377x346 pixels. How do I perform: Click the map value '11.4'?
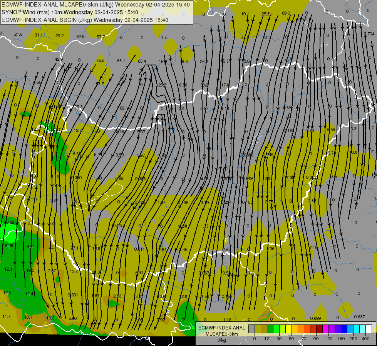coord(163,38)
